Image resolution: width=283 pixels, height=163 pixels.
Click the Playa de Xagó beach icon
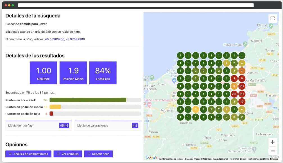tap(245, 44)
